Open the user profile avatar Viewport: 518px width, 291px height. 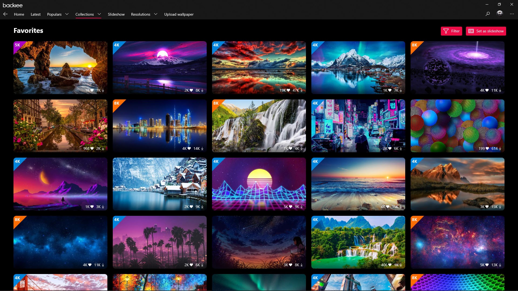(x=500, y=14)
